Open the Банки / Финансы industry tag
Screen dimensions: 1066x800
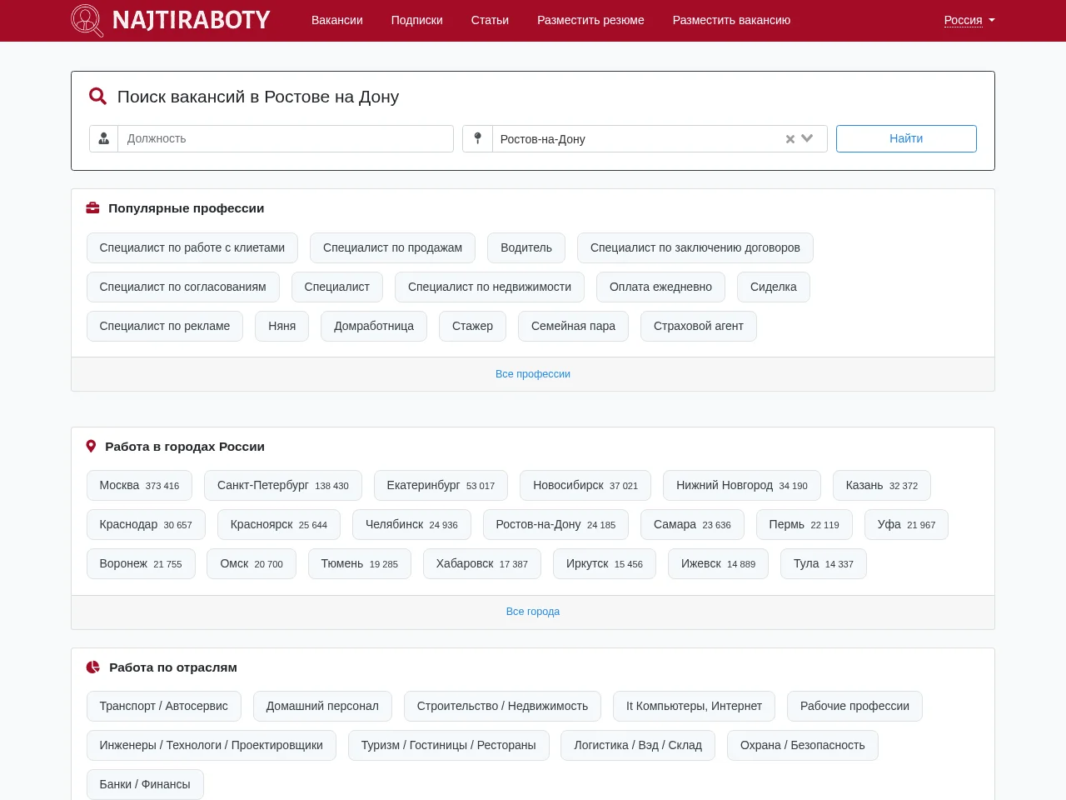145,784
